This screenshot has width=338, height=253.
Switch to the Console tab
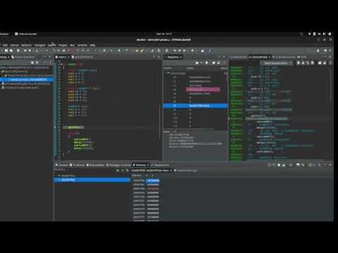[62, 165]
